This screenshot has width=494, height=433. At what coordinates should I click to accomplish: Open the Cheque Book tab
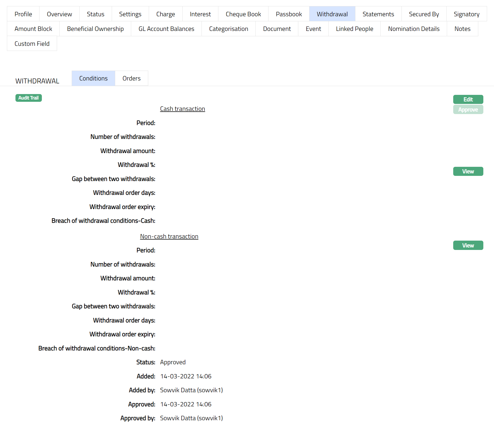pos(243,14)
